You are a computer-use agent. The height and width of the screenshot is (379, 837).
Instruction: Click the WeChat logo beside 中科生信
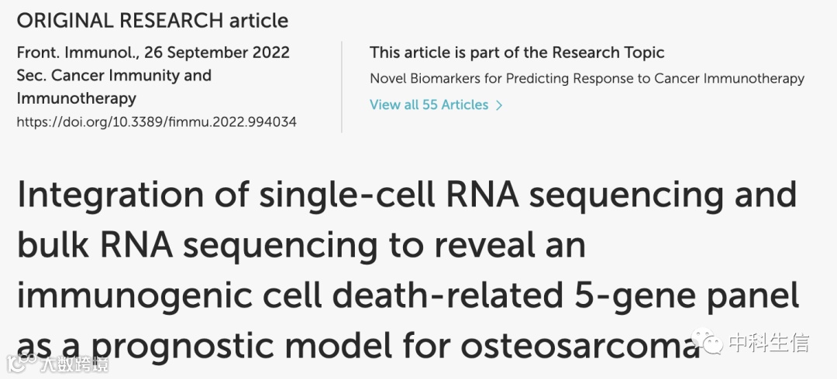(x=710, y=343)
